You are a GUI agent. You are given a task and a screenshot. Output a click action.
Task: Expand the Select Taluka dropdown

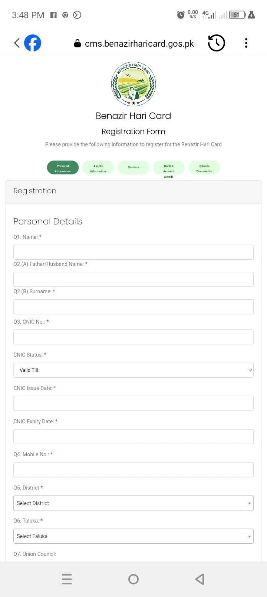click(133, 536)
